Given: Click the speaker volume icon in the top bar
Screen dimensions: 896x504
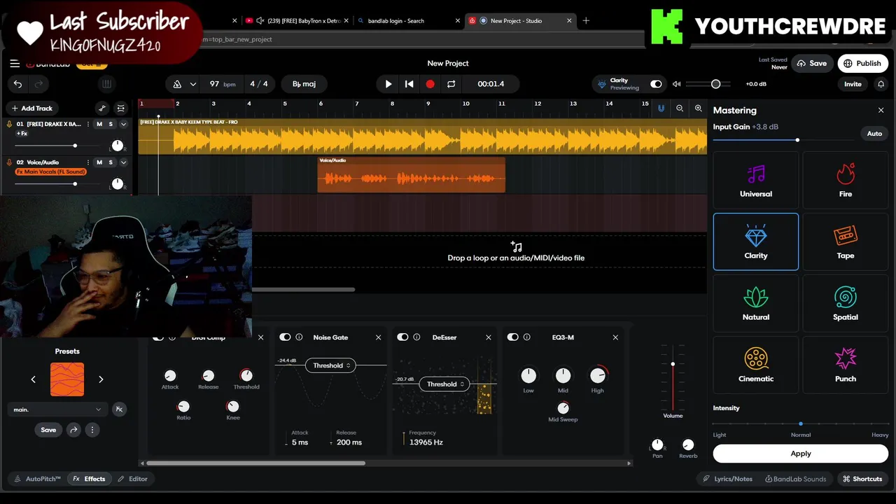Looking at the screenshot, I should click(676, 84).
